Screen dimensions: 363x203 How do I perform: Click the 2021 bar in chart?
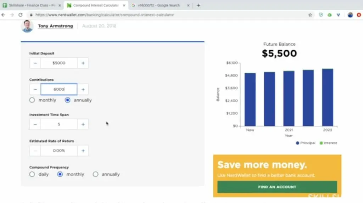coord(289,98)
